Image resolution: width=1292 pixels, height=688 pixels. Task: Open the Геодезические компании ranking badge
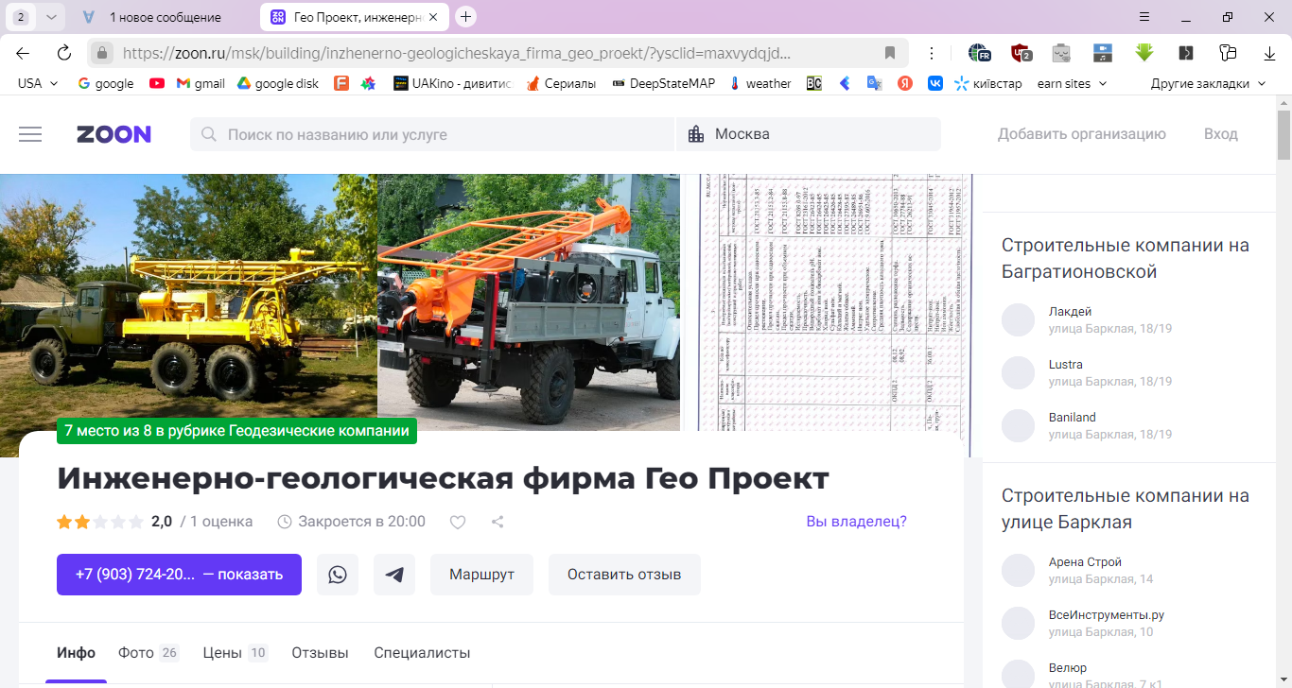point(236,431)
